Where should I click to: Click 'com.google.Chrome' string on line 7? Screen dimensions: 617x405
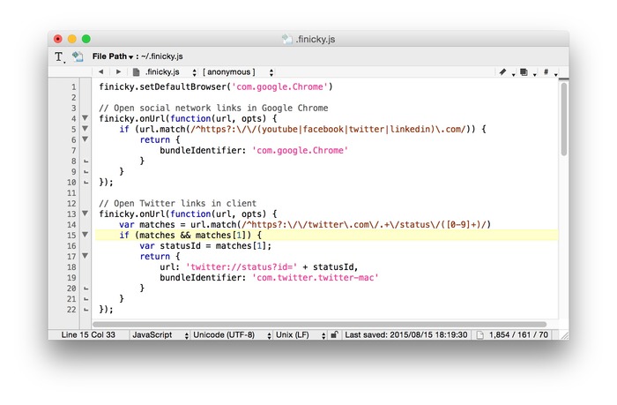coord(300,150)
